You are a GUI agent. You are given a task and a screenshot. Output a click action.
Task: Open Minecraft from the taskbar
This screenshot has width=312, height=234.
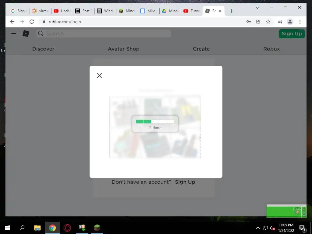97,228
